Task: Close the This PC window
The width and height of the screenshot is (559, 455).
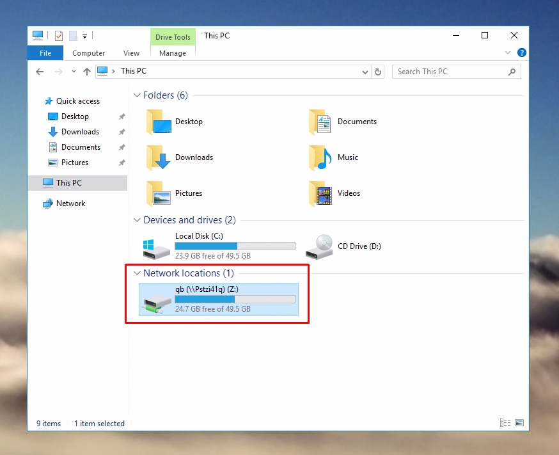Action: 514,35
